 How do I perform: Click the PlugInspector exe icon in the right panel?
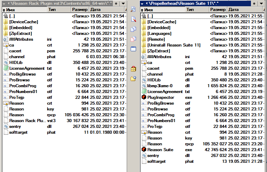point(144,97)
